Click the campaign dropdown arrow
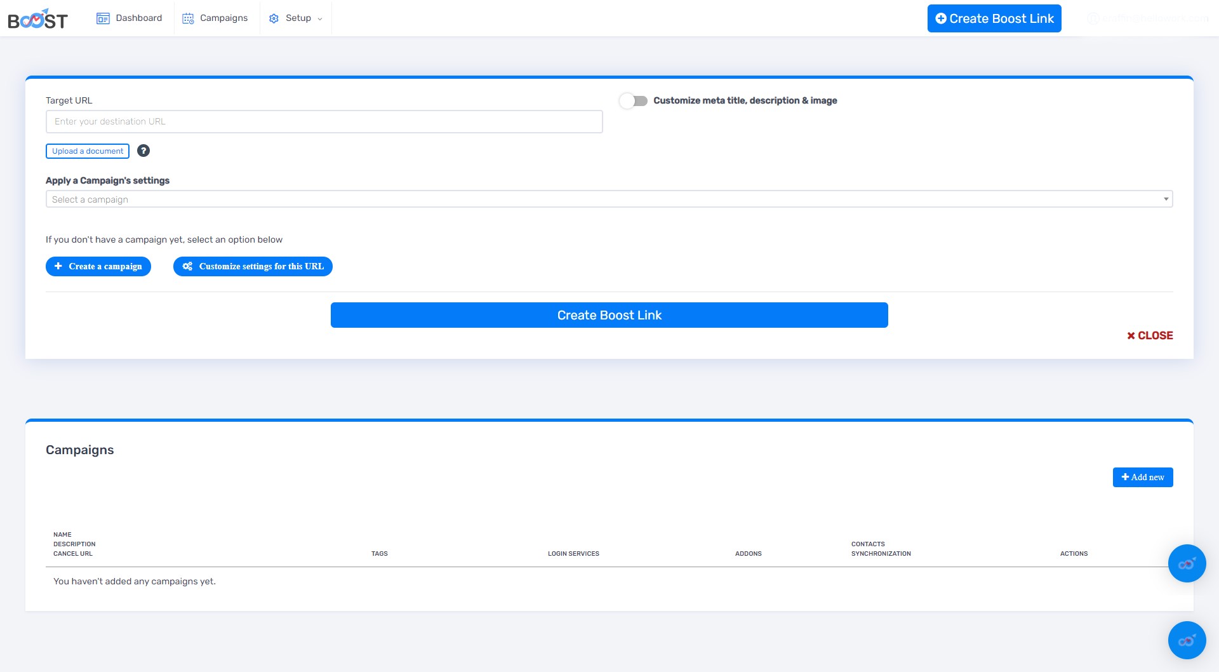Screen dimensions: 1219x672 coord(1166,199)
